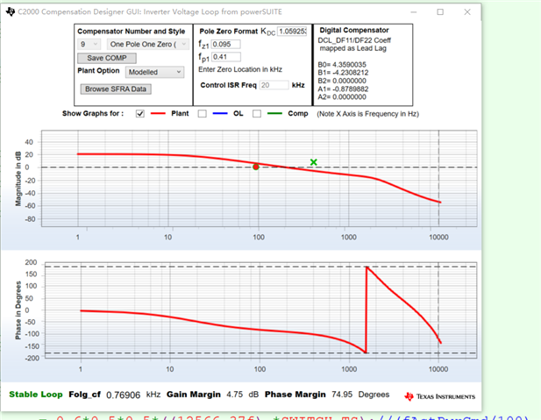Click the Note X Axis is Frequency text
Image resolution: width=541 pixels, height=420 pixels.
367,114
